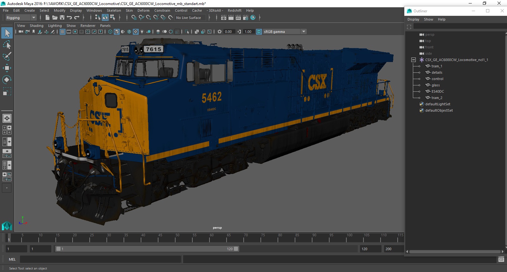
Task: Create a new scene file
Action: point(47,18)
